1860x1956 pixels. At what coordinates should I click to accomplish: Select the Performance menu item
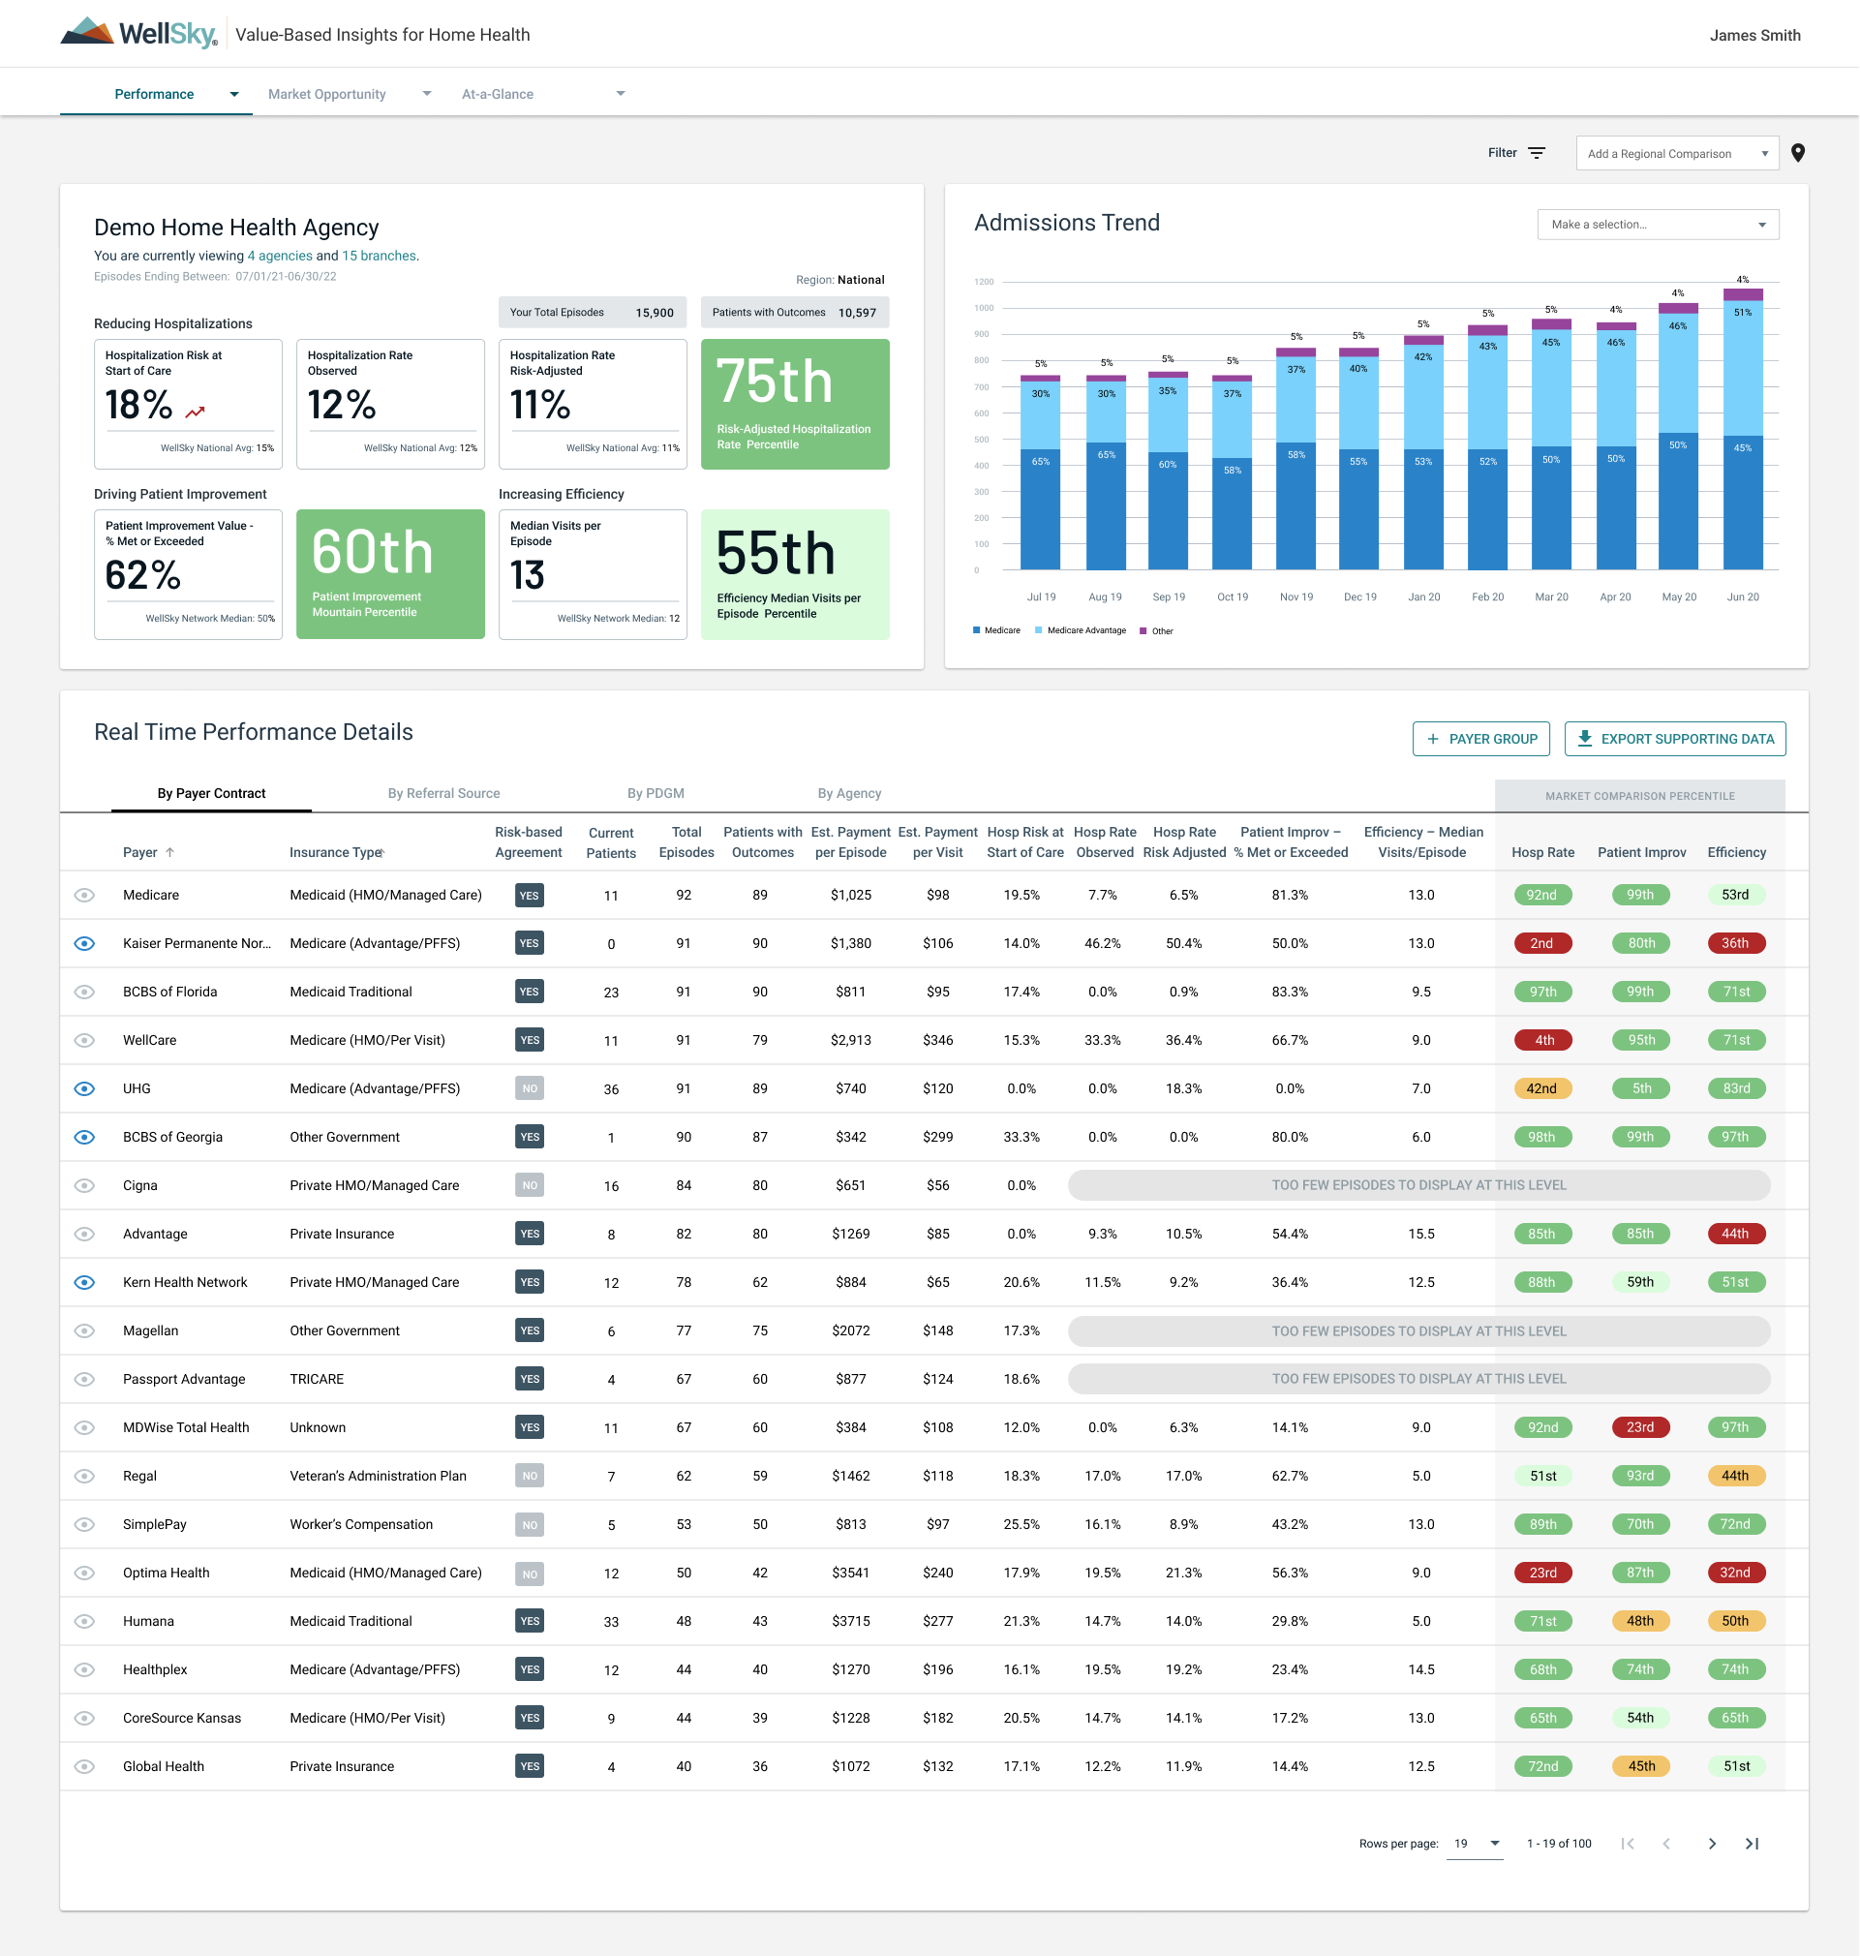pyautogui.click(x=155, y=94)
